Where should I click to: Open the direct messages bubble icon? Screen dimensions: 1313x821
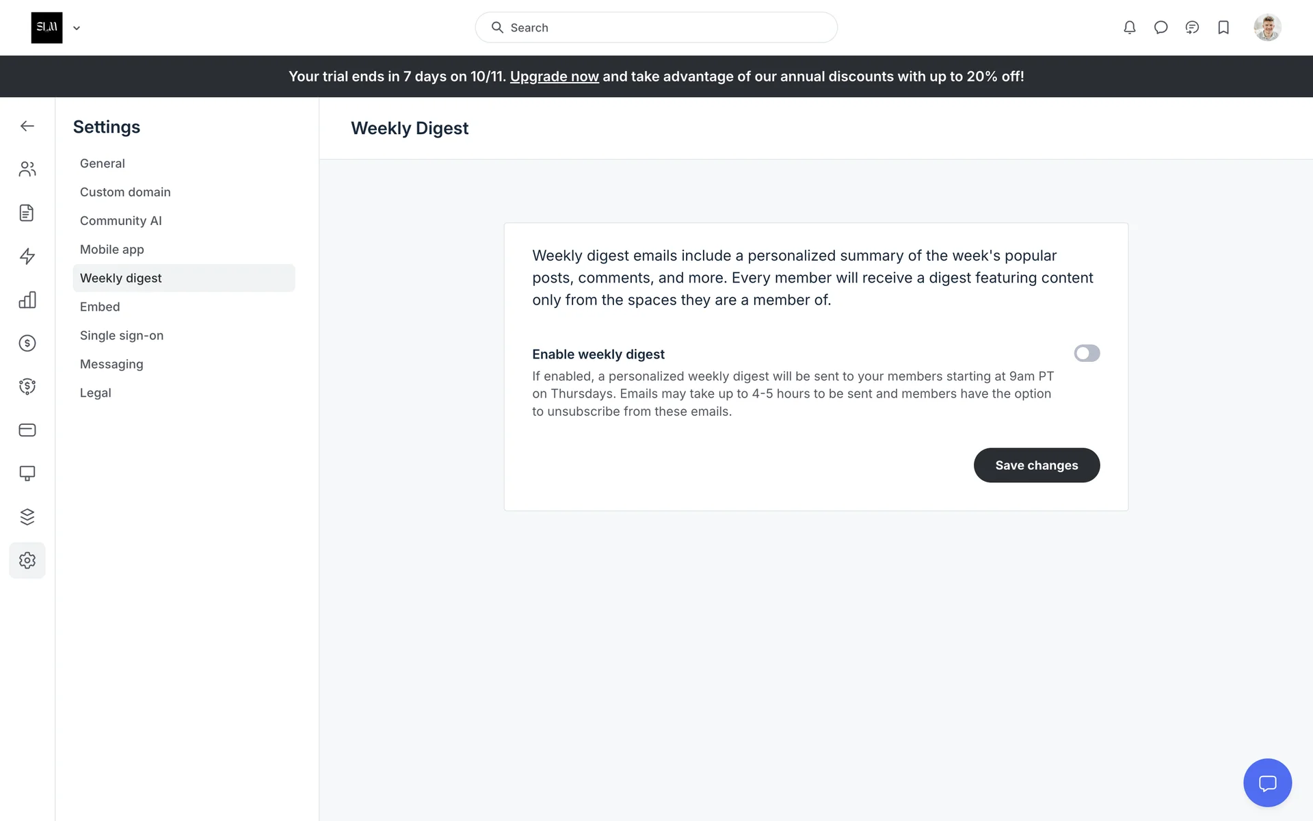coord(1161,27)
